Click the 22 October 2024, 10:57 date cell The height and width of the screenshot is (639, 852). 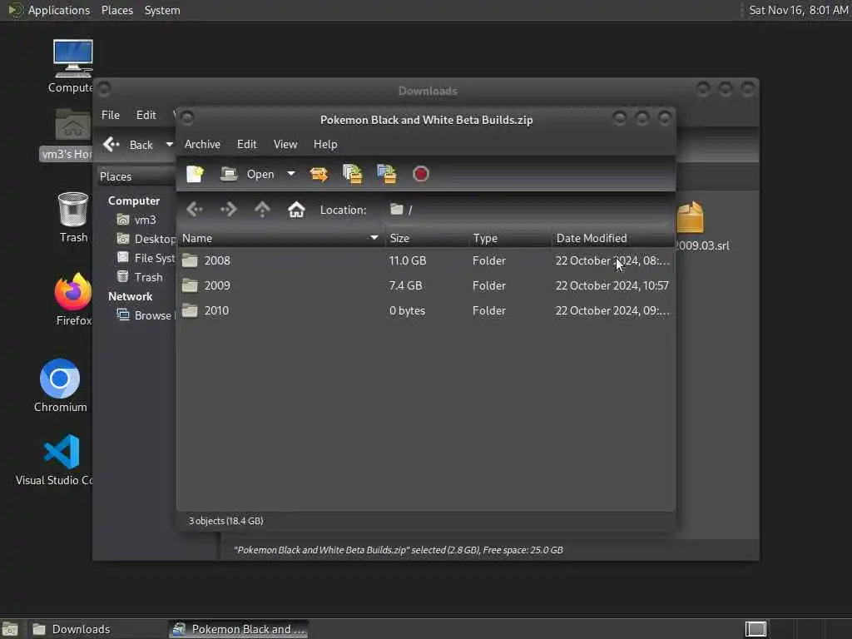(612, 285)
